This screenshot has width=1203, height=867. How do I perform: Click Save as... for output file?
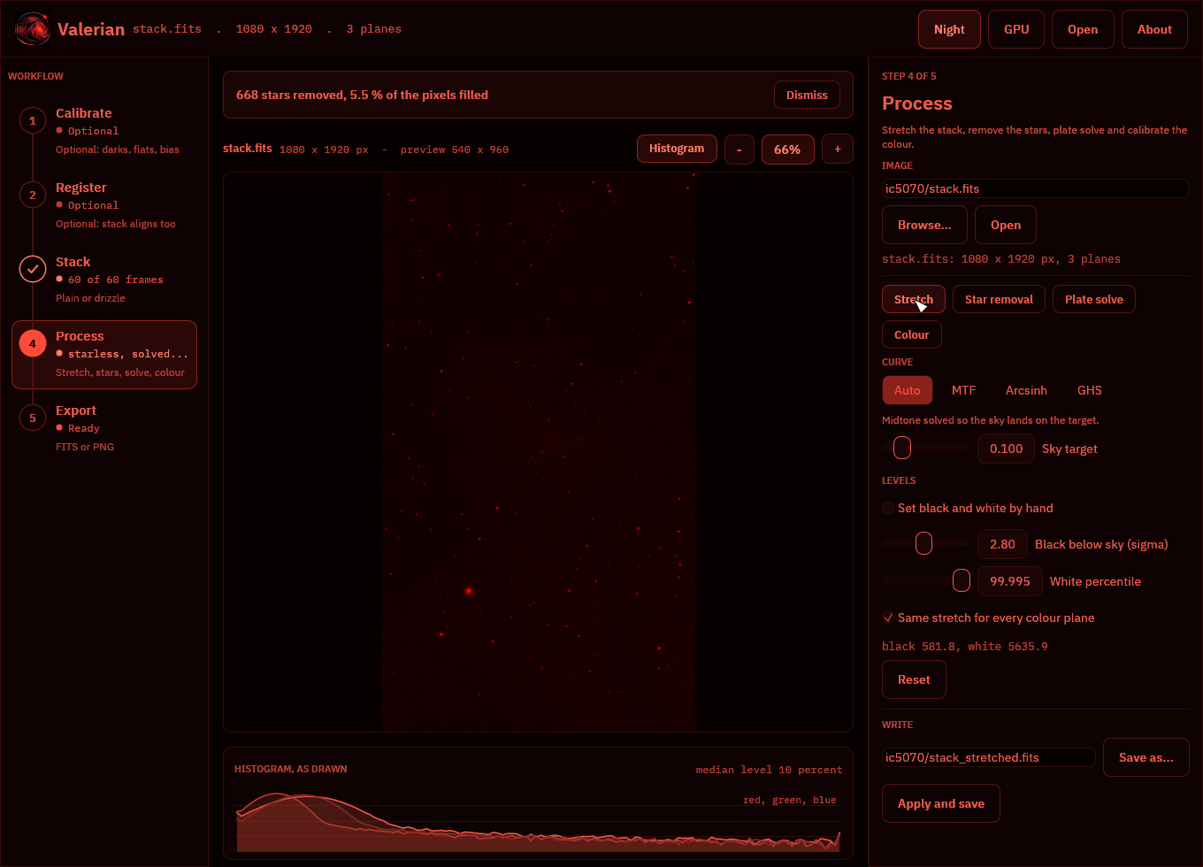point(1146,757)
